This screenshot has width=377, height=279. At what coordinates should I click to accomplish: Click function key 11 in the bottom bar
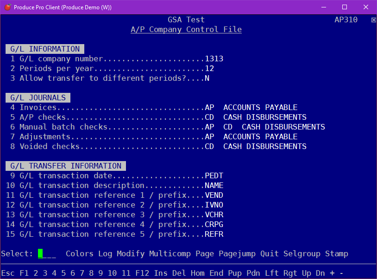pos(126,273)
